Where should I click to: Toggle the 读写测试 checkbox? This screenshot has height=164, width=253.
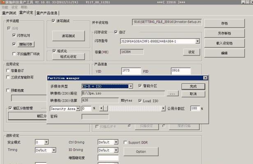tap(53, 21)
